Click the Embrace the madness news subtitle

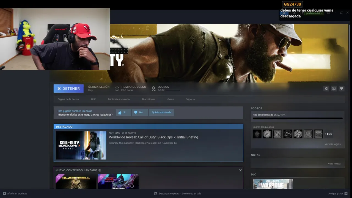(x=143, y=143)
